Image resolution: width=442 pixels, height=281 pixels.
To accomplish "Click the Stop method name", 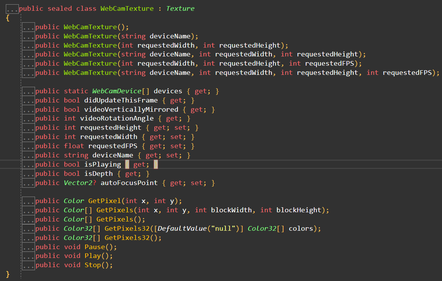I will pyautogui.click(x=92, y=265).
